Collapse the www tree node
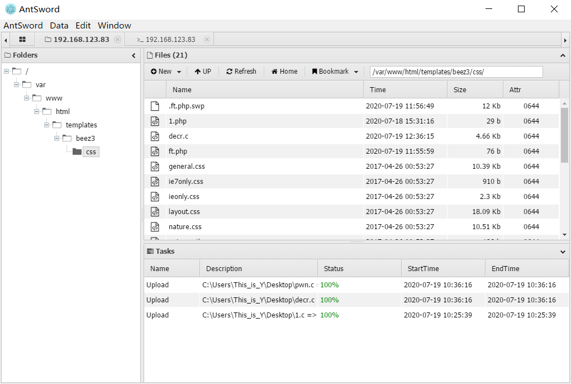 point(27,98)
